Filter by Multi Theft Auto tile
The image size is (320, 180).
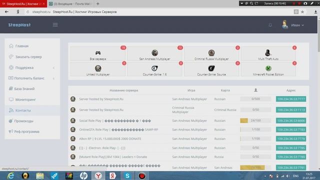[x=268, y=53]
